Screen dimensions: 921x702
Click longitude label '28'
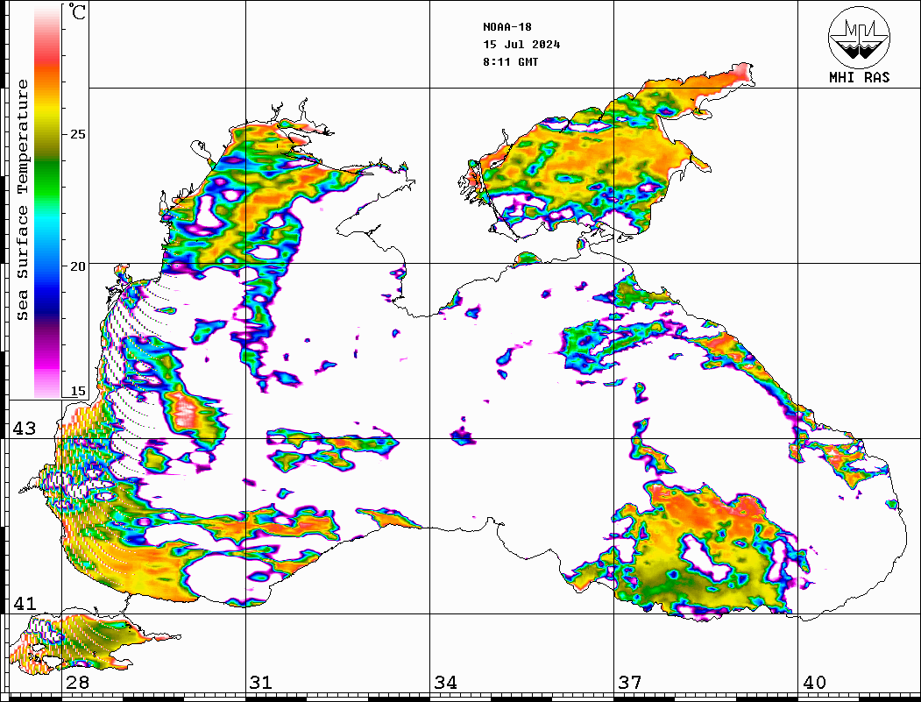click(x=77, y=683)
